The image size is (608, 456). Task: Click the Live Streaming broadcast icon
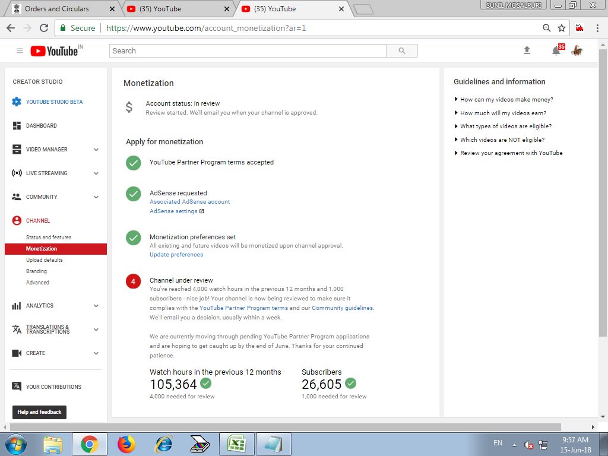(17, 173)
